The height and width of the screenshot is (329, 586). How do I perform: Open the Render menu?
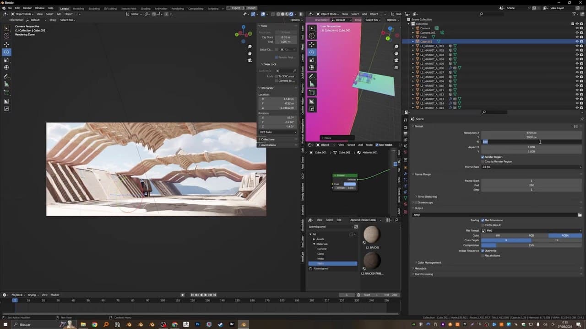(27, 8)
